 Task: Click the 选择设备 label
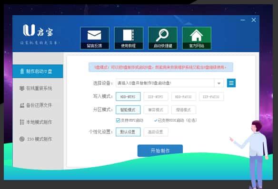pyautogui.click(x=103, y=83)
